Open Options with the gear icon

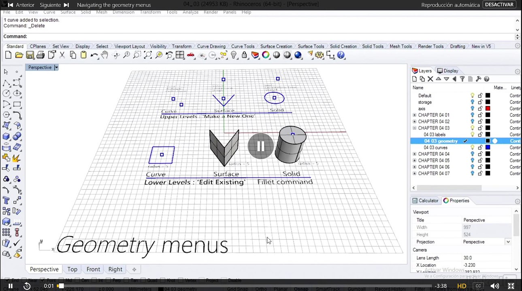pyautogui.click(x=319, y=55)
